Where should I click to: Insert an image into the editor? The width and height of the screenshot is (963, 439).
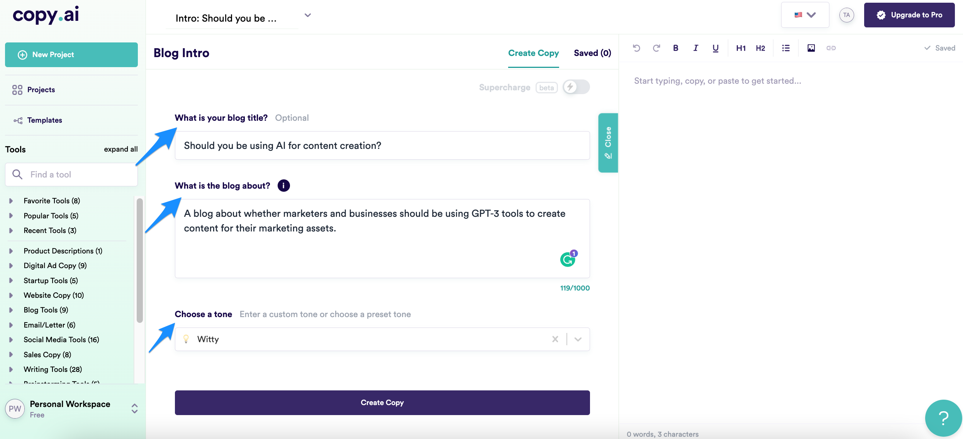[811, 48]
